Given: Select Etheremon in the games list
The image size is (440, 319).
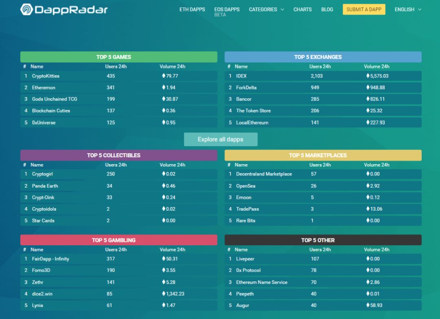Looking at the screenshot, I should [44, 88].
